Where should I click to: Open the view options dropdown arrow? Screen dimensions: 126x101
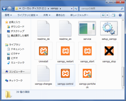(x=107, y=15)
